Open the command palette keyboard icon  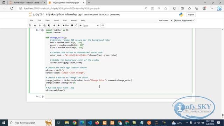(x=103, y=26)
